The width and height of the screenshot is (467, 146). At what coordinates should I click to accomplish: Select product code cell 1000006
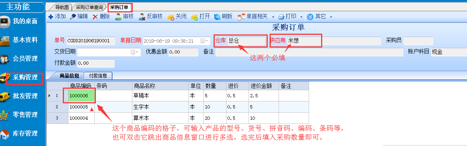(x=81, y=95)
